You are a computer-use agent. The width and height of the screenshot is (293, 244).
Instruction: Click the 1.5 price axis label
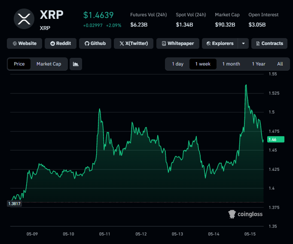272,112
